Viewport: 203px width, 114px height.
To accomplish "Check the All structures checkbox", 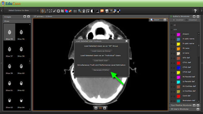I will pos(171,25).
